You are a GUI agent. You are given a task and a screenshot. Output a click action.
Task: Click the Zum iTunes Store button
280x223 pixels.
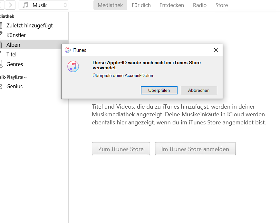coord(121,149)
